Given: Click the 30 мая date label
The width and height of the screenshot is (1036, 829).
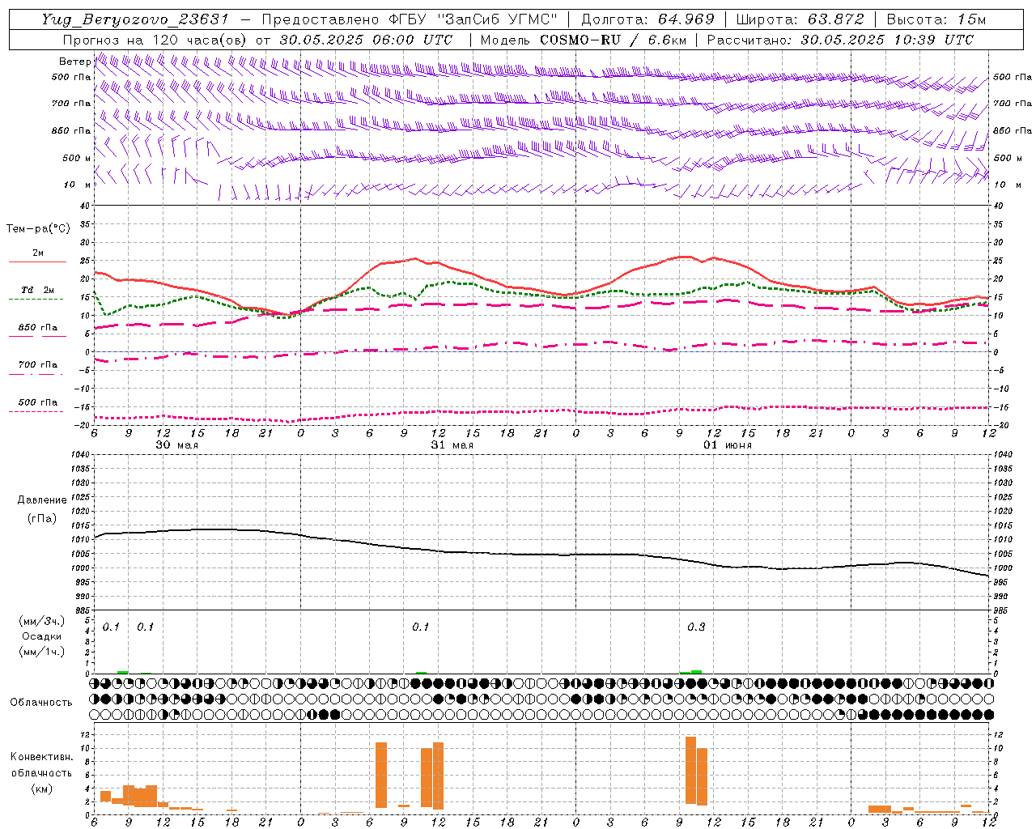Looking at the screenshot, I should pos(177,445).
